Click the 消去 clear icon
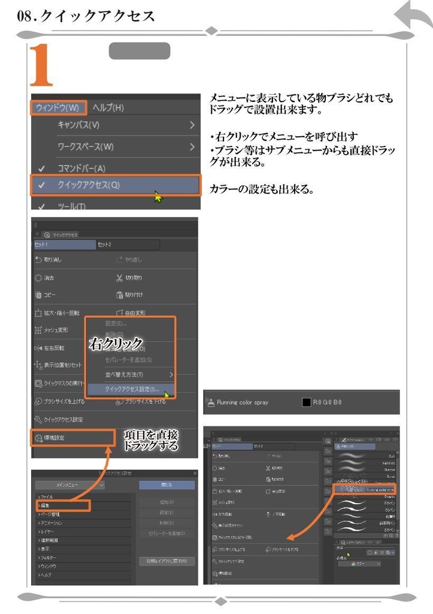Image resolution: width=433 pixels, height=614 pixels. point(38,278)
